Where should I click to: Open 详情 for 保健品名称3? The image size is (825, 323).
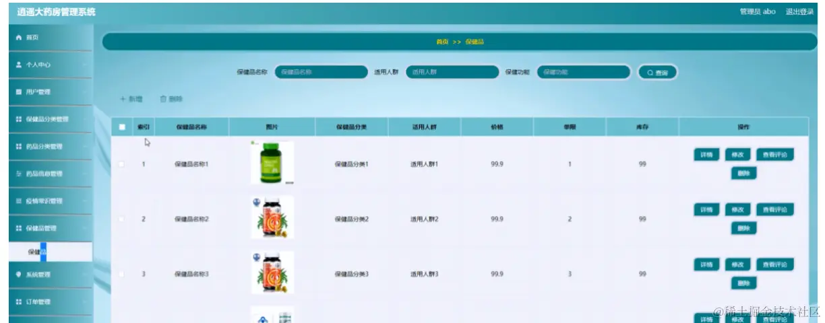706,265
